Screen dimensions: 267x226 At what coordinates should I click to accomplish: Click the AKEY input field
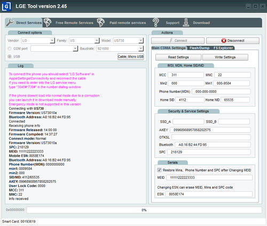tap(210, 130)
